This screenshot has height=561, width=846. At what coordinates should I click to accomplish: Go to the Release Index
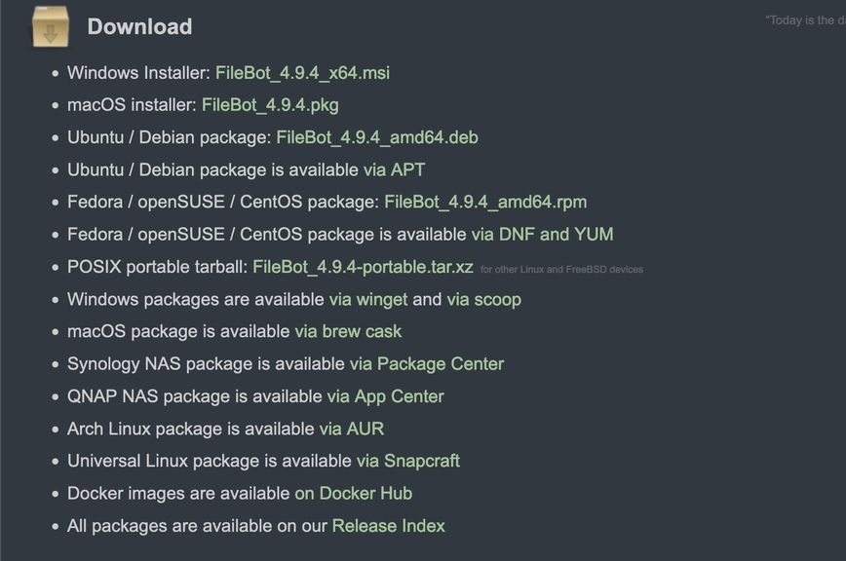388,526
